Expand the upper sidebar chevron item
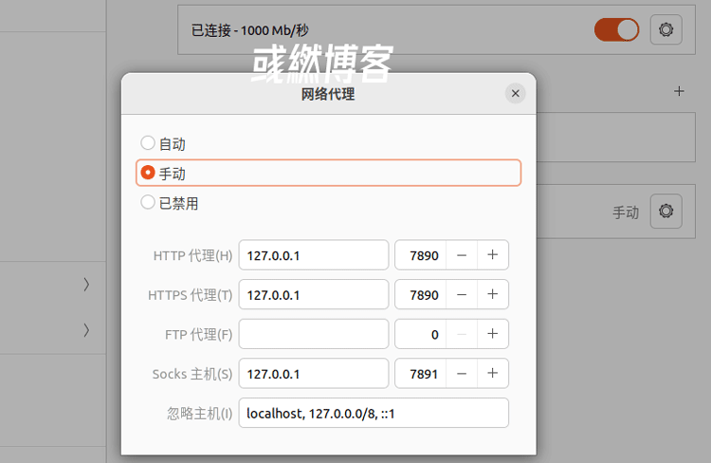Image resolution: width=711 pixels, height=463 pixels. 86,284
